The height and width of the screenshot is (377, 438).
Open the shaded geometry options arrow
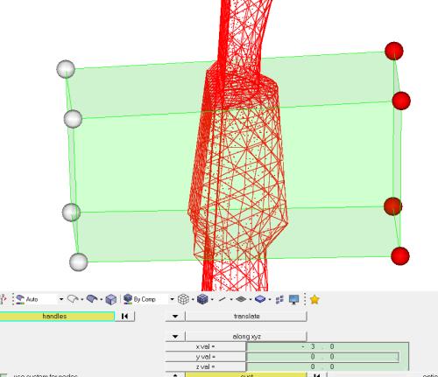coord(102,299)
